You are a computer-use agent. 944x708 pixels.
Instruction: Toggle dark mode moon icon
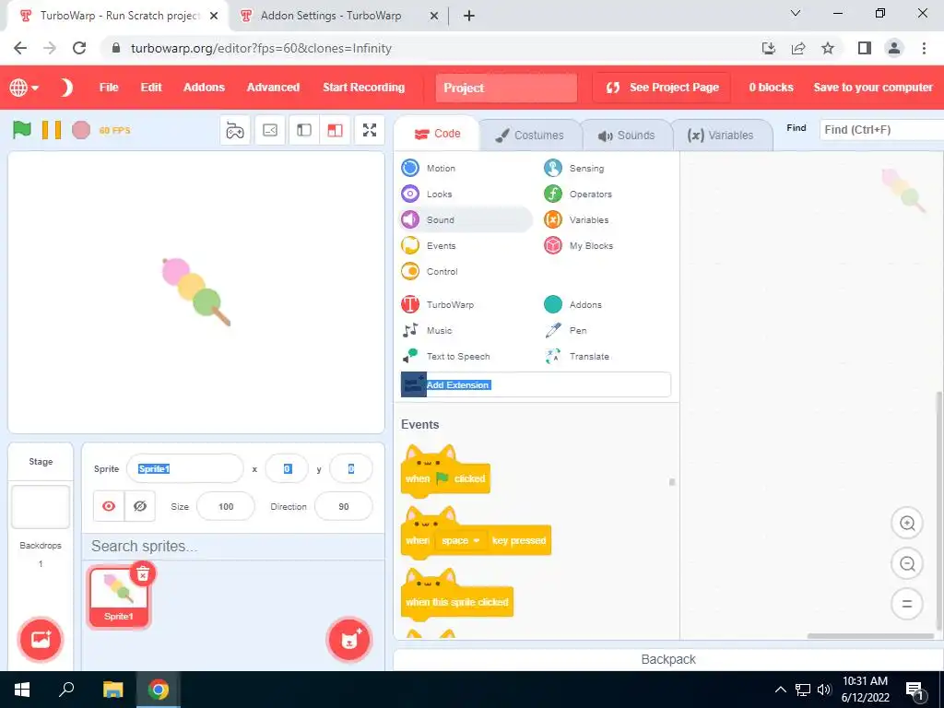pyautogui.click(x=66, y=88)
